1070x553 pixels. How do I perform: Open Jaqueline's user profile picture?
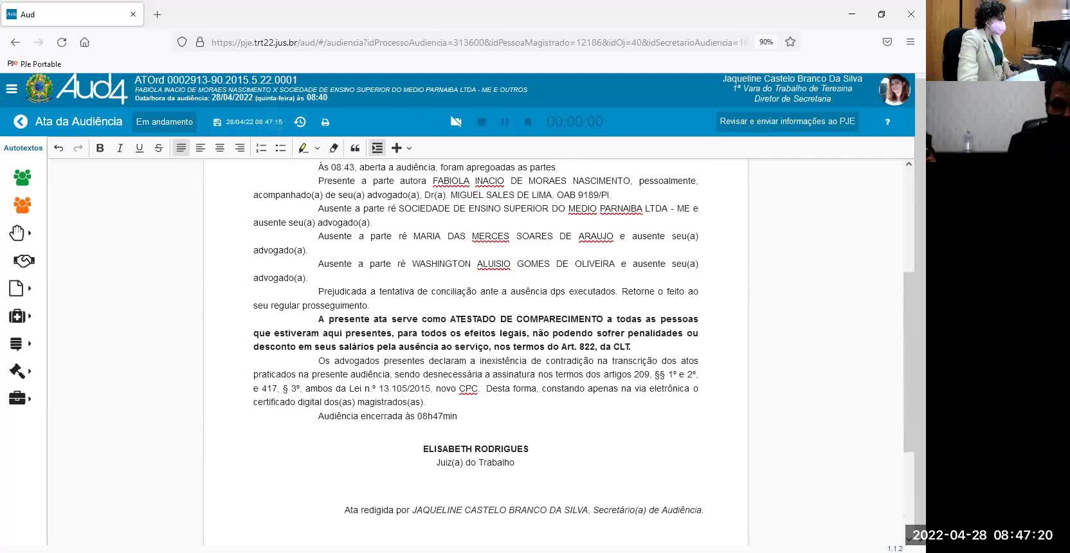click(x=894, y=89)
